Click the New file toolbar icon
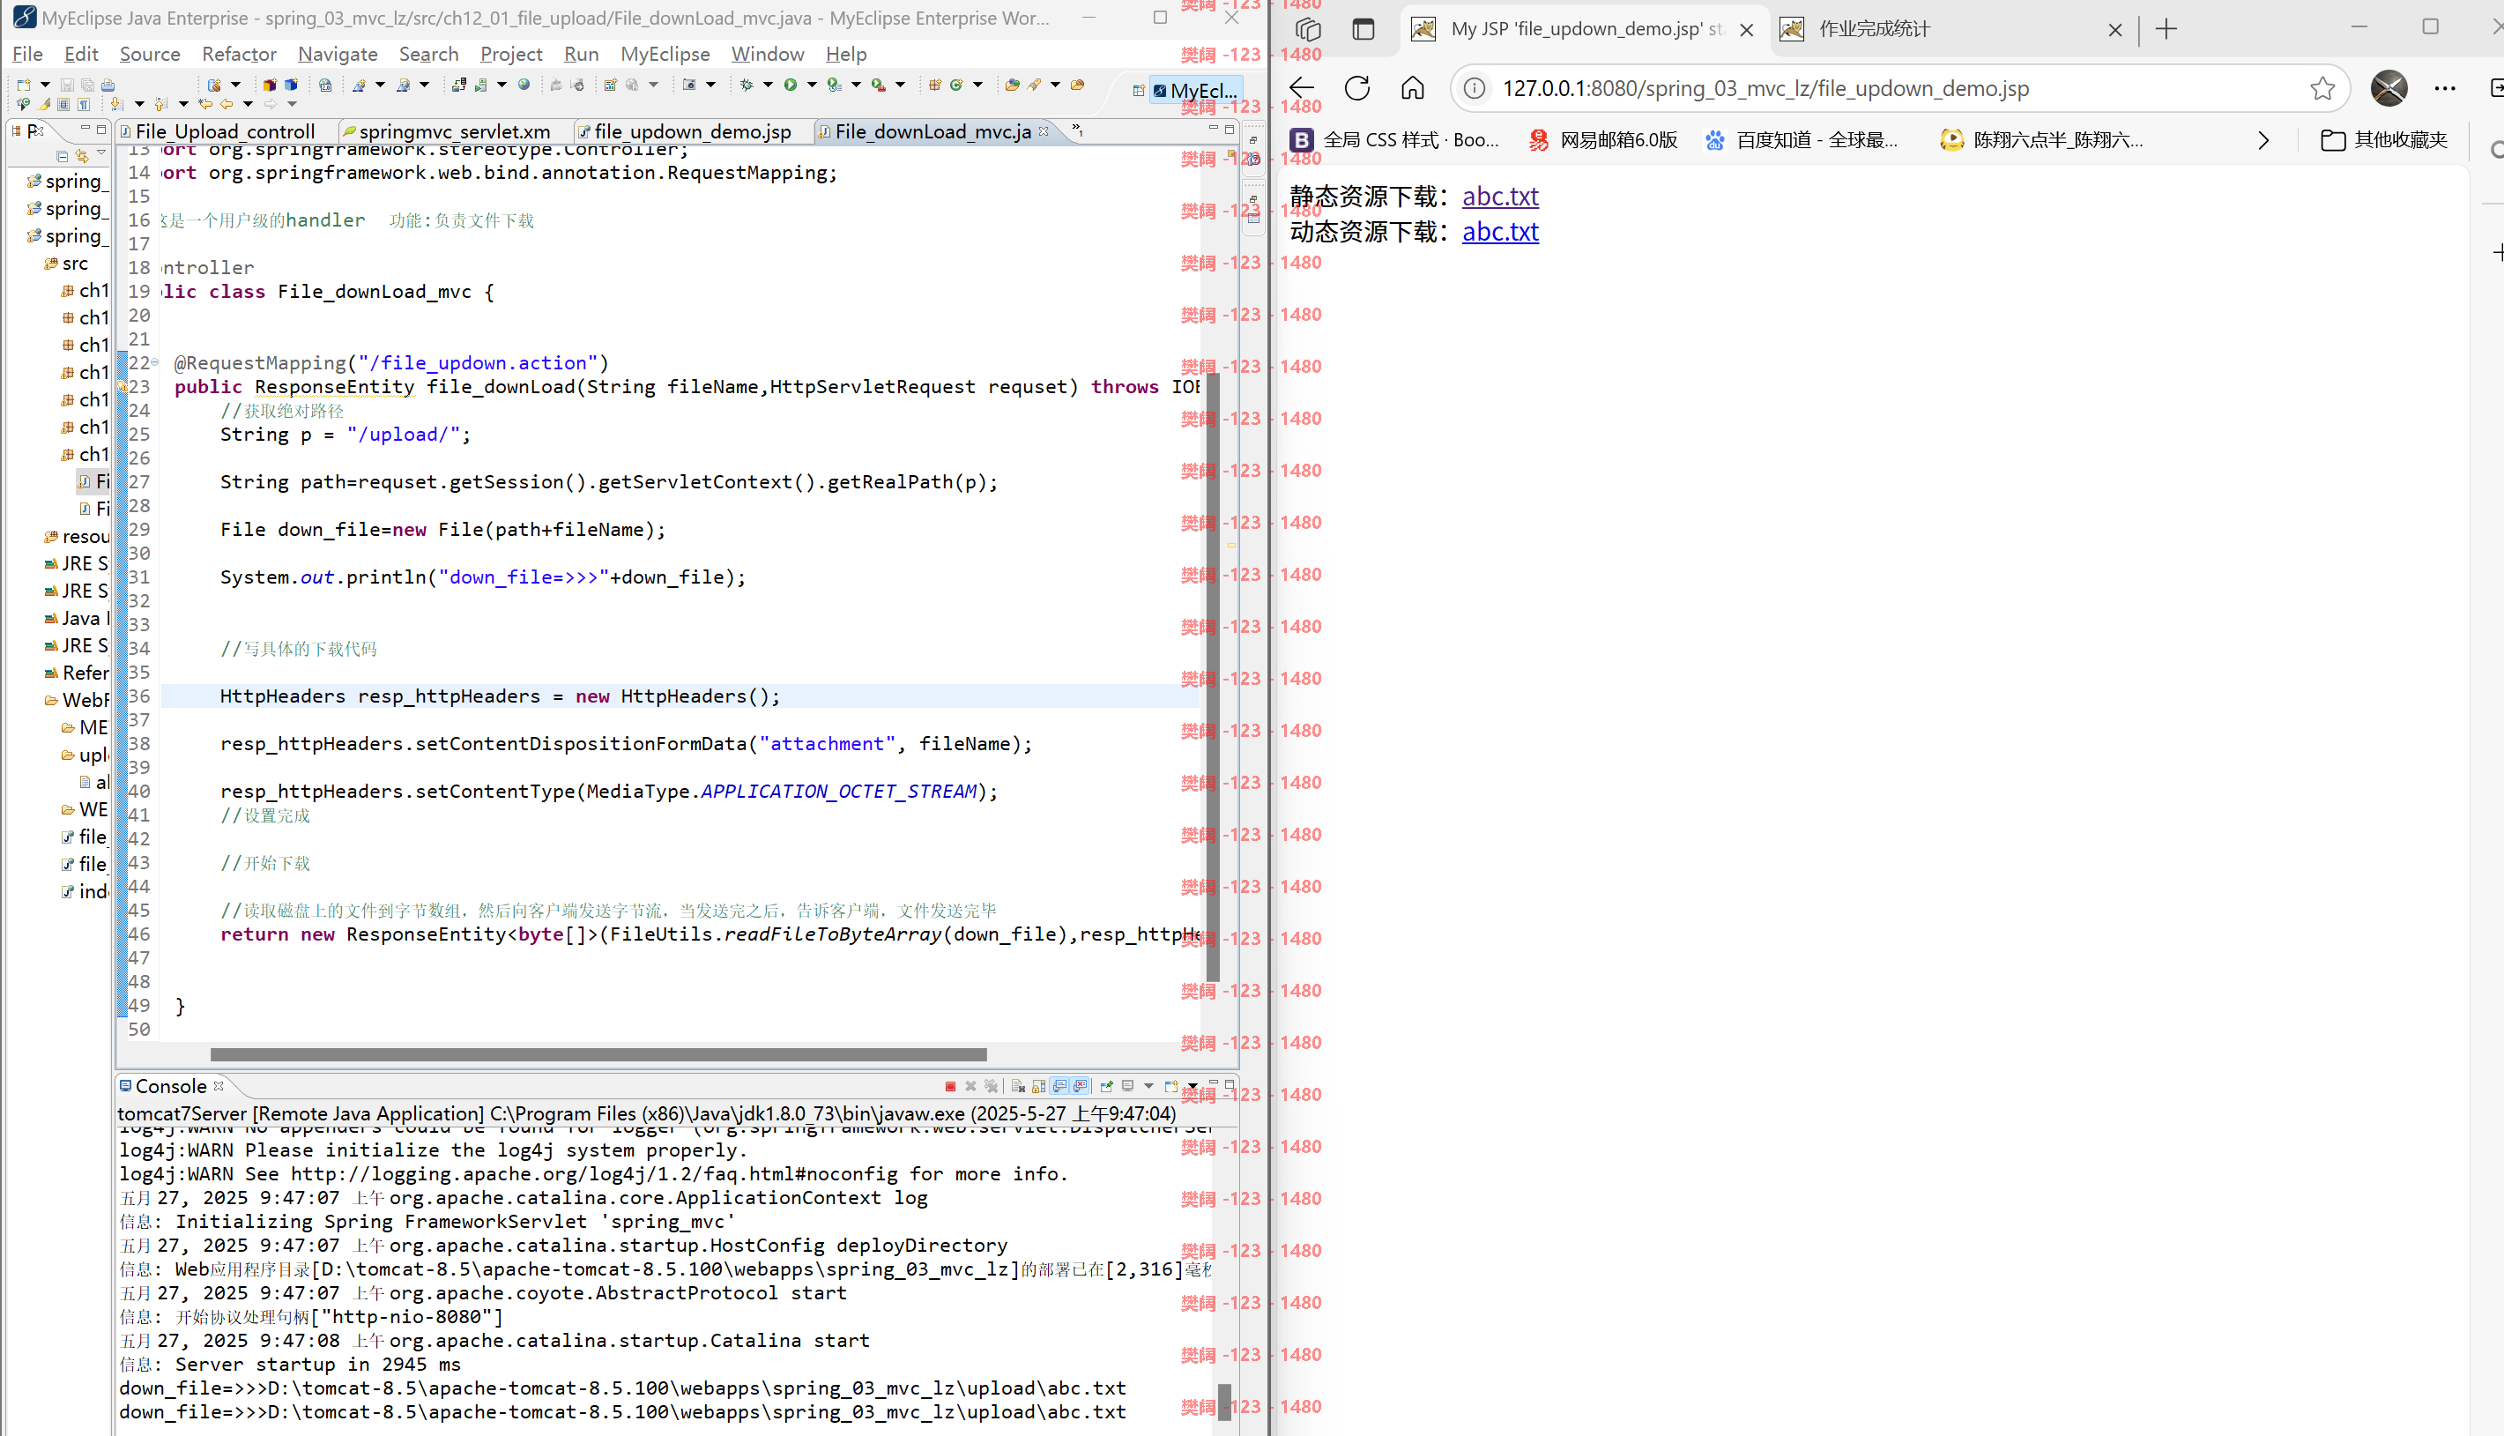 24,85
